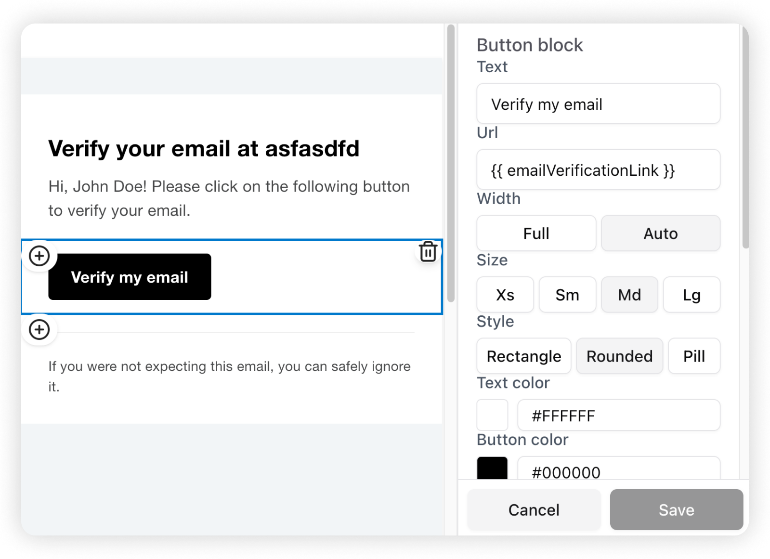Click the emailVerificationLink Url field
The image size is (770, 559).
pos(598,169)
